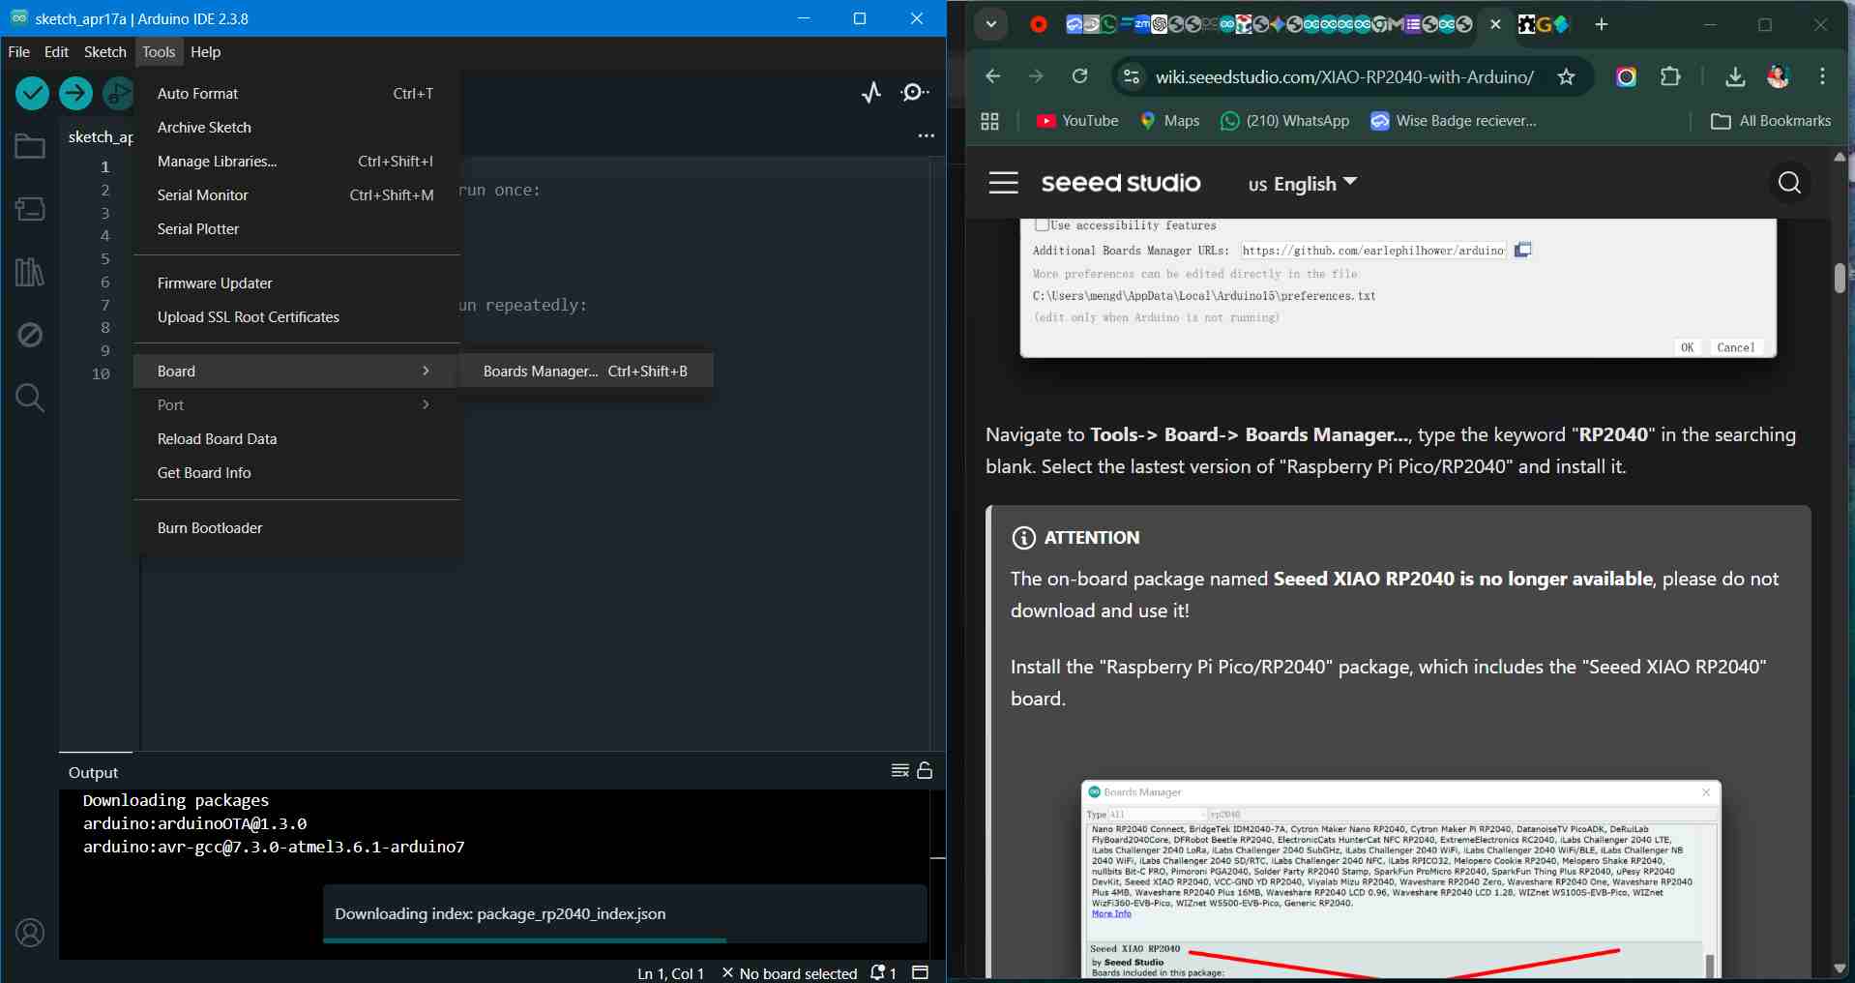Image resolution: width=1855 pixels, height=983 pixels.
Task: Open Boards Manager from the sidebar
Action: click(x=30, y=209)
